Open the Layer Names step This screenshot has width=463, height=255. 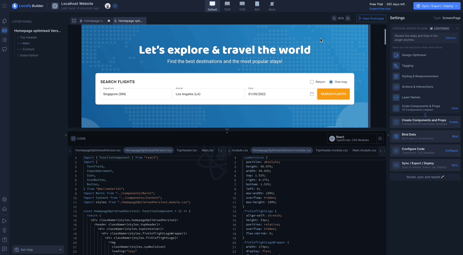[425, 97]
